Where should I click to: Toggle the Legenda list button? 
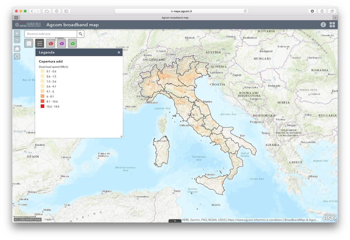point(40,43)
